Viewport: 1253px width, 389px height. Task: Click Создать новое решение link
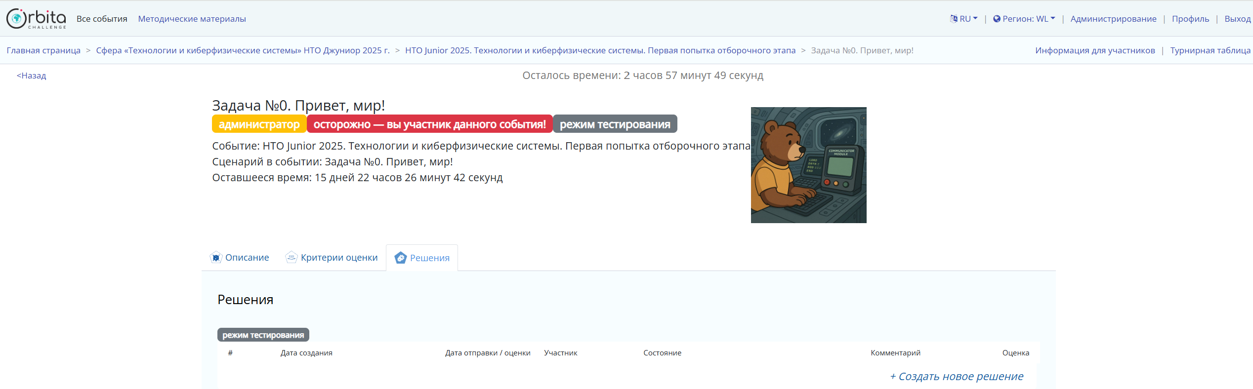point(957,376)
